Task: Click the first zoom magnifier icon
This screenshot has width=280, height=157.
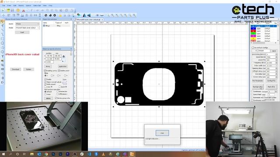Action: tap(108, 15)
